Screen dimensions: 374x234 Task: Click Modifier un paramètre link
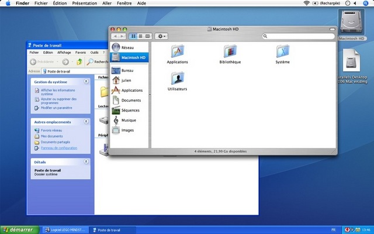click(56, 108)
